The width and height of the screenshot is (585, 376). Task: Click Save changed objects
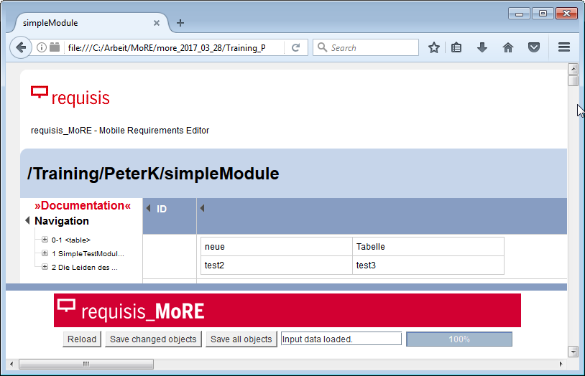tap(153, 339)
